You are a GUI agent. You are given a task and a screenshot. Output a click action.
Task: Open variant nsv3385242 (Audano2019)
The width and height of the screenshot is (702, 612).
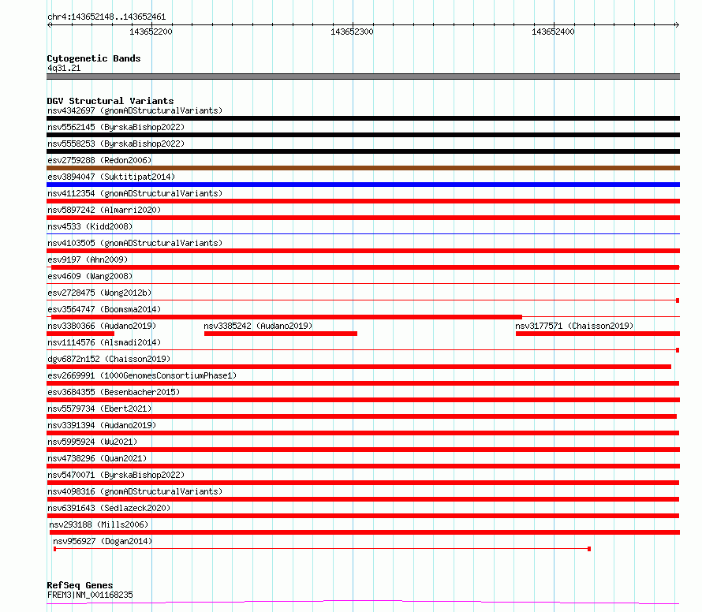(x=258, y=326)
